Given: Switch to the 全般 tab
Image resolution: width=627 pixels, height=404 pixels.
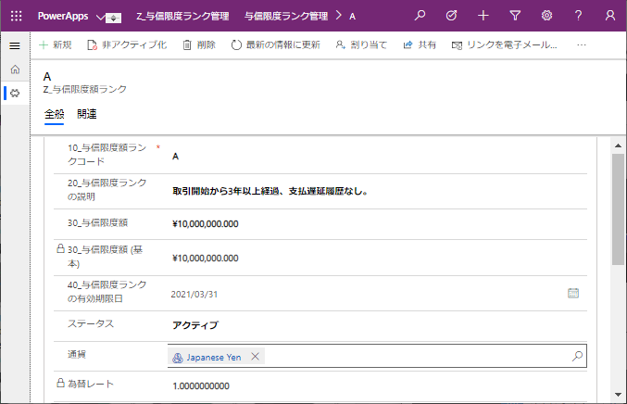Looking at the screenshot, I should pos(54,114).
